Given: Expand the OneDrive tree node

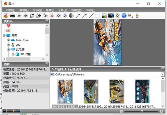Looking at the screenshot, I should pyautogui.click(x=9, y=40).
